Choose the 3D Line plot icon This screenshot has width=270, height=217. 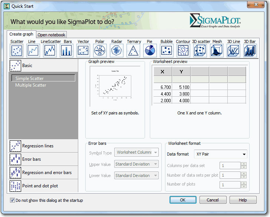(x=233, y=51)
